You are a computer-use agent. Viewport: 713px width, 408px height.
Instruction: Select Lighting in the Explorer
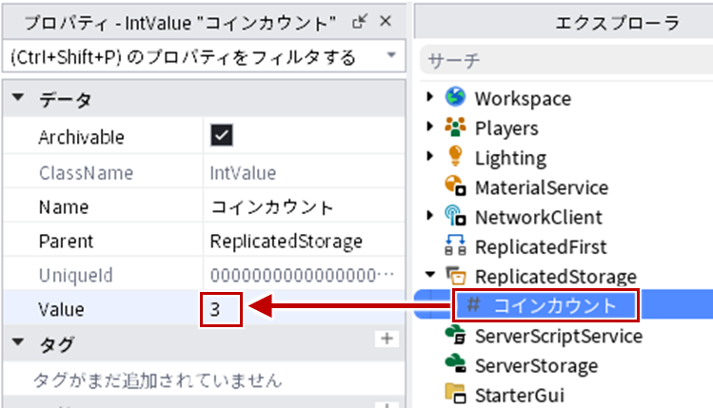pos(510,158)
